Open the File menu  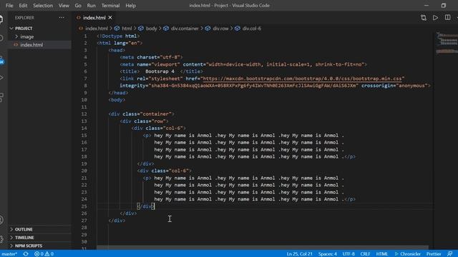(x=9, y=6)
